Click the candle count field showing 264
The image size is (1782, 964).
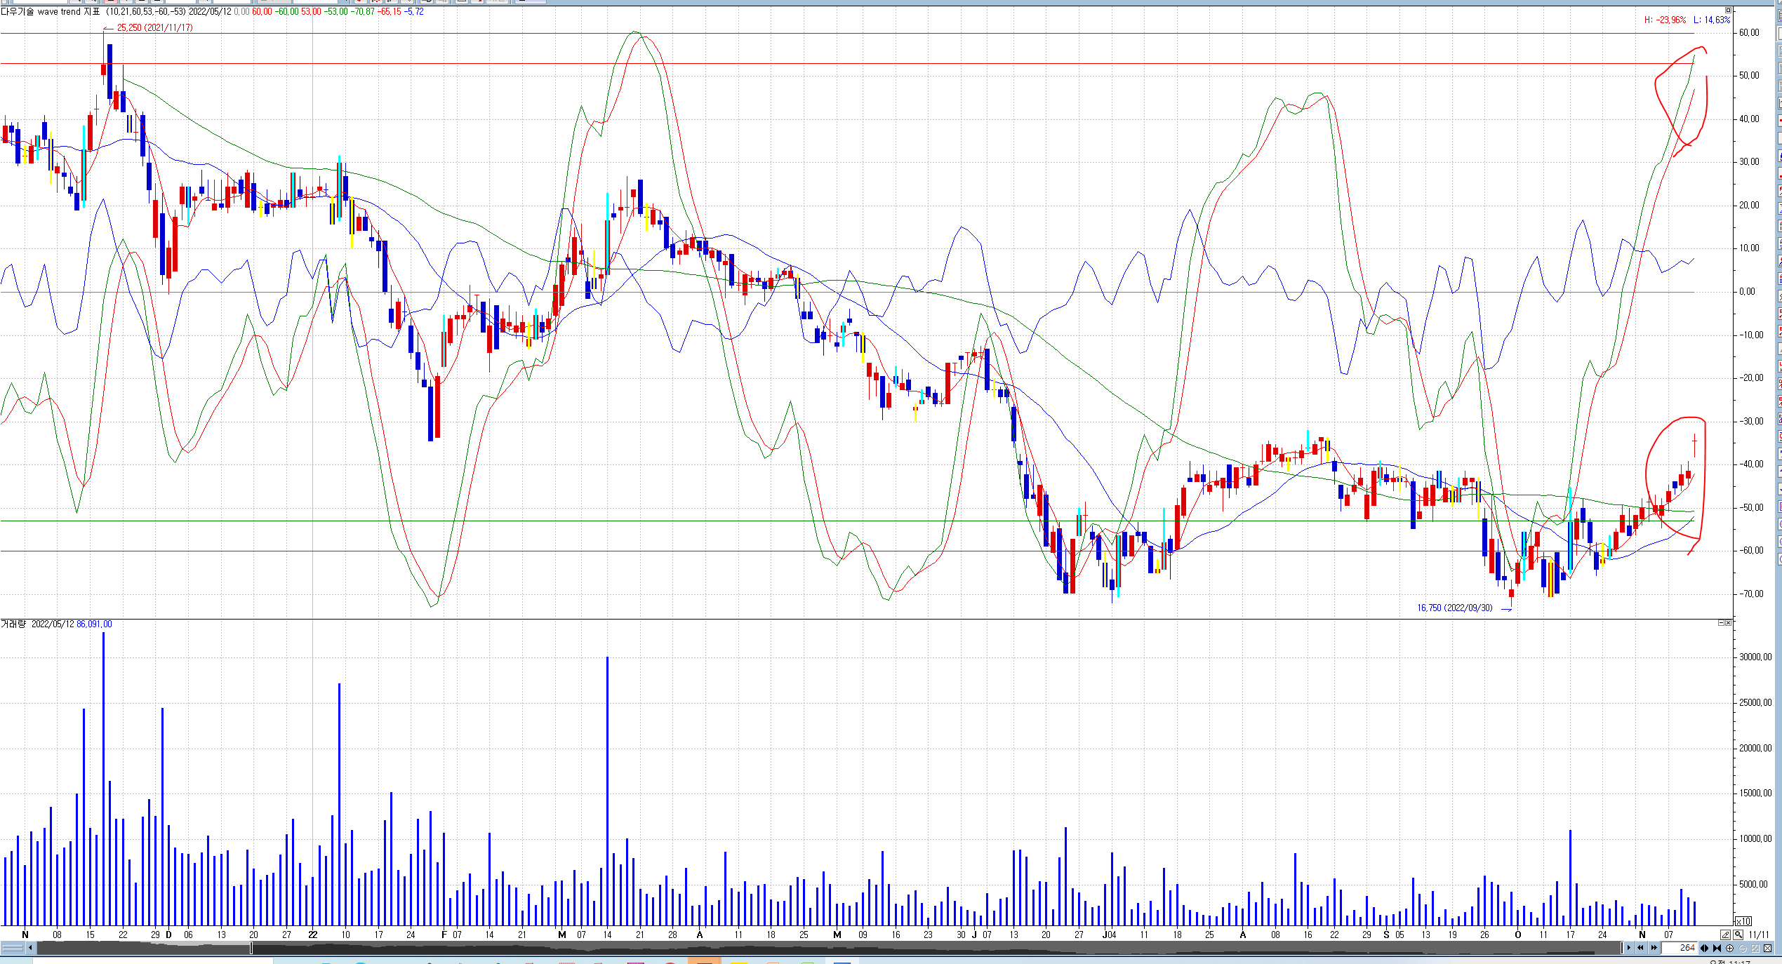[x=1680, y=948]
